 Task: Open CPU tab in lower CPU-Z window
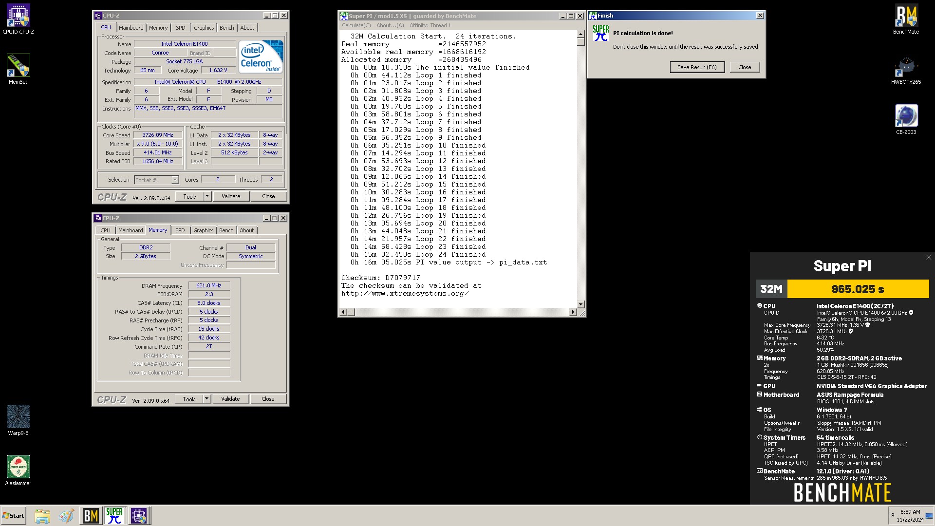(x=105, y=230)
